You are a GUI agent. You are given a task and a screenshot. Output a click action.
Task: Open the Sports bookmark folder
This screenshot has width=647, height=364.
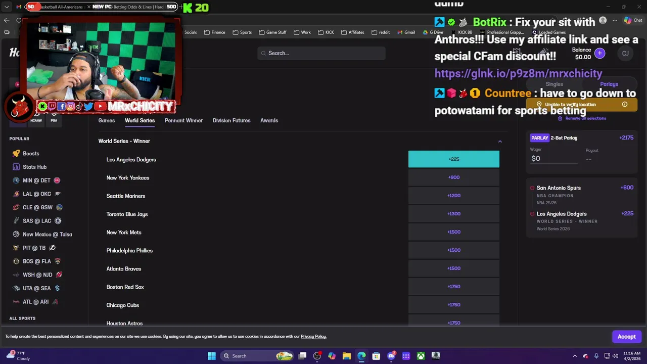242,32
